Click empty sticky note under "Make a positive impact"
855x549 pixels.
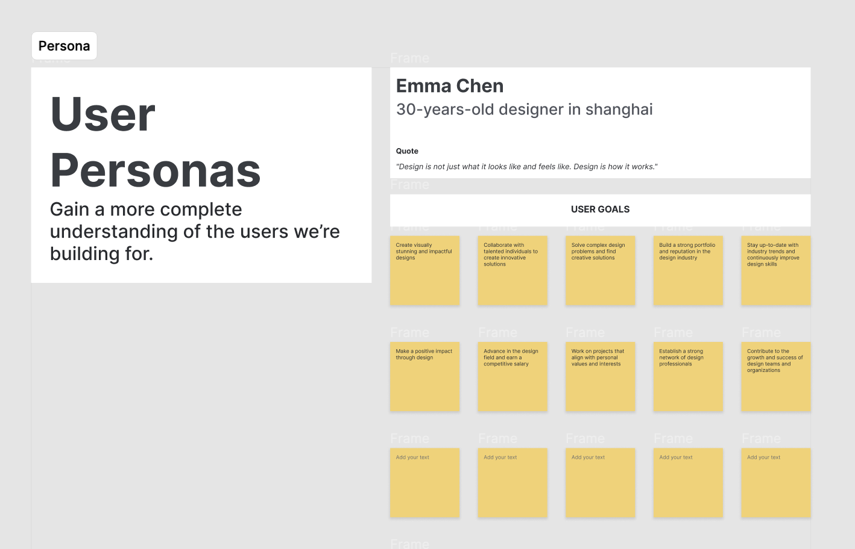[x=424, y=483]
